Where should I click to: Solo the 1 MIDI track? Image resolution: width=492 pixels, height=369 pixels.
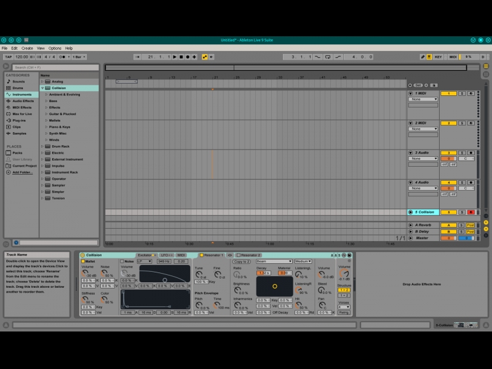(462, 93)
